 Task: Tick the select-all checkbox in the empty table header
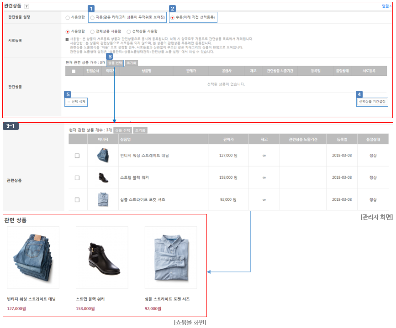tap(74, 71)
